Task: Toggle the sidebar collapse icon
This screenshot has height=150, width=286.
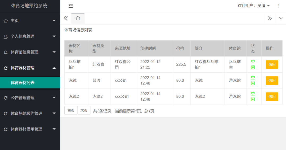Action: click(x=71, y=6)
